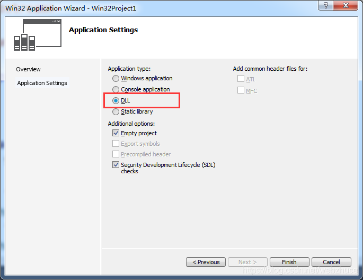Enable the ATL header files checkbox

[241, 79]
